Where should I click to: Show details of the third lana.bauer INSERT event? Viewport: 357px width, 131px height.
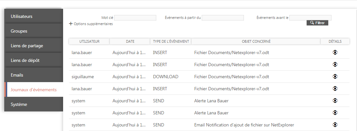pos(335,89)
